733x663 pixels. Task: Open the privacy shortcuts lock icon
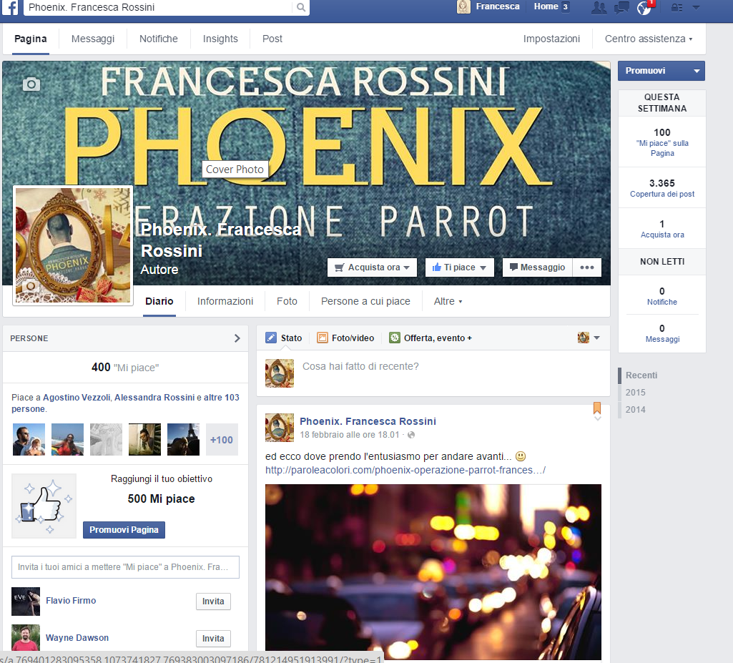pos(677,7)
